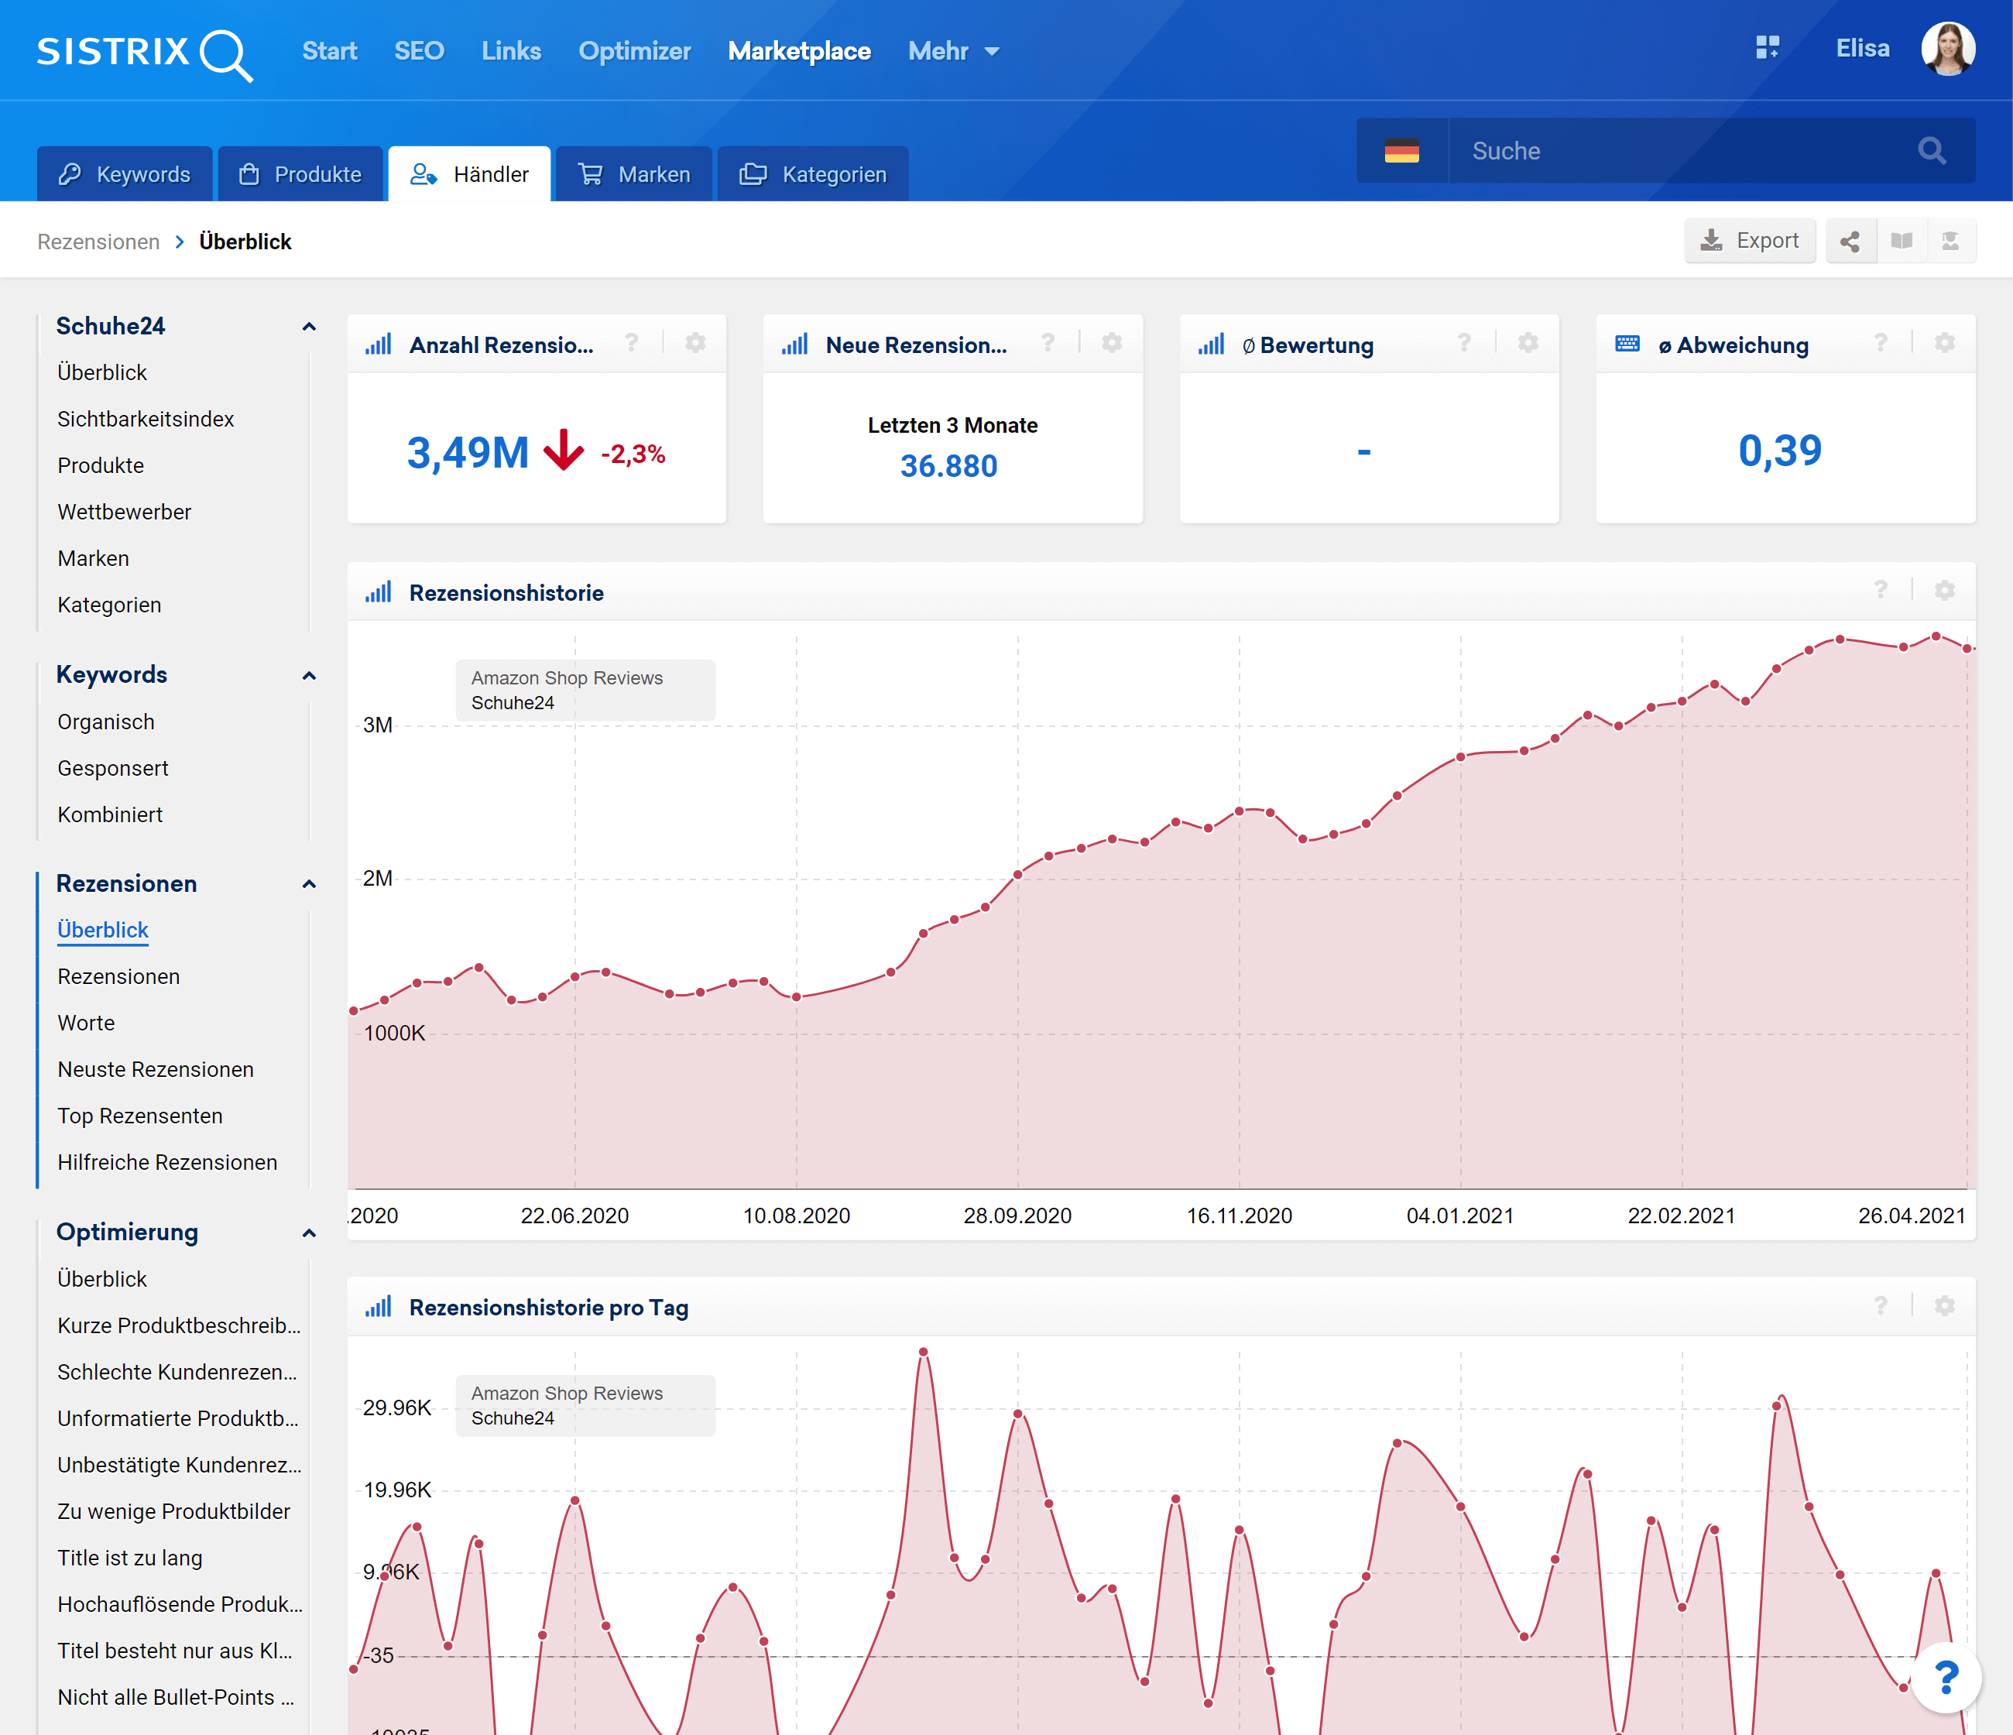
Task: Click the share icon next to Export
Action: pyautogui.click(x=1850, y=241)
